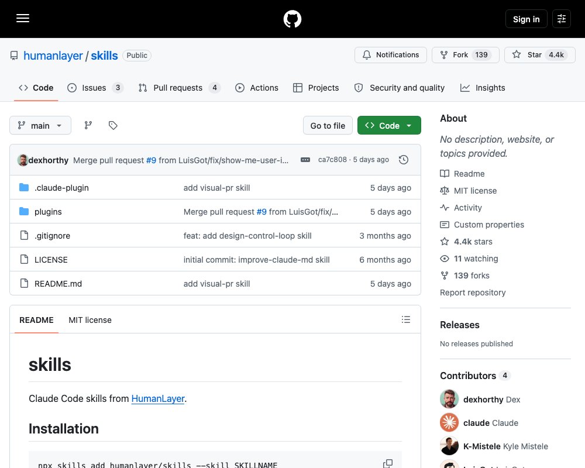Expand commit message details ellipsis
The image size is (585, 468).
point(305,160)
